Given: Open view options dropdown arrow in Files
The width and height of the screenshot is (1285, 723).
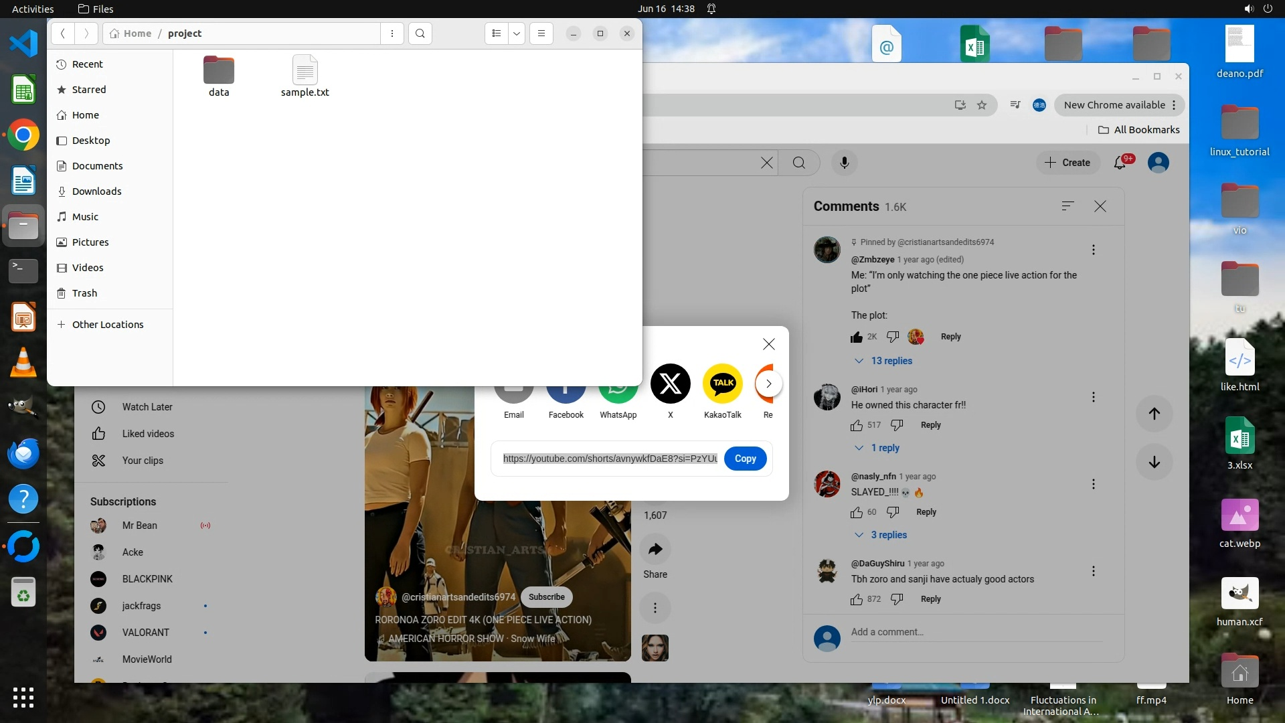Looking at the screenshot, I should pos(516,33).
